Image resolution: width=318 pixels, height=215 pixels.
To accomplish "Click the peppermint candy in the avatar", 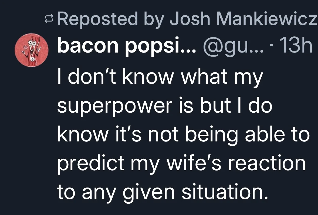I will pyautogui.click(x=25, y=48).
